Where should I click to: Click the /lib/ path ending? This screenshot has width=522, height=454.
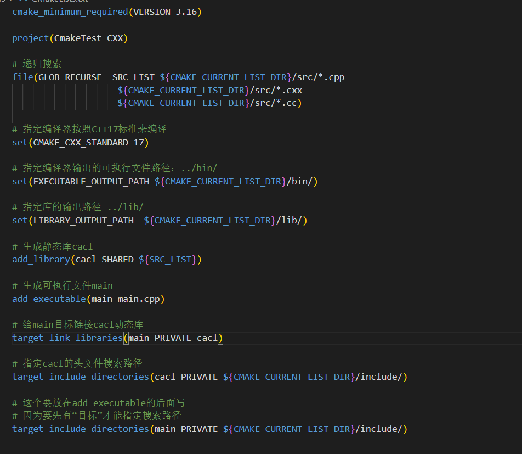[289, 221]
